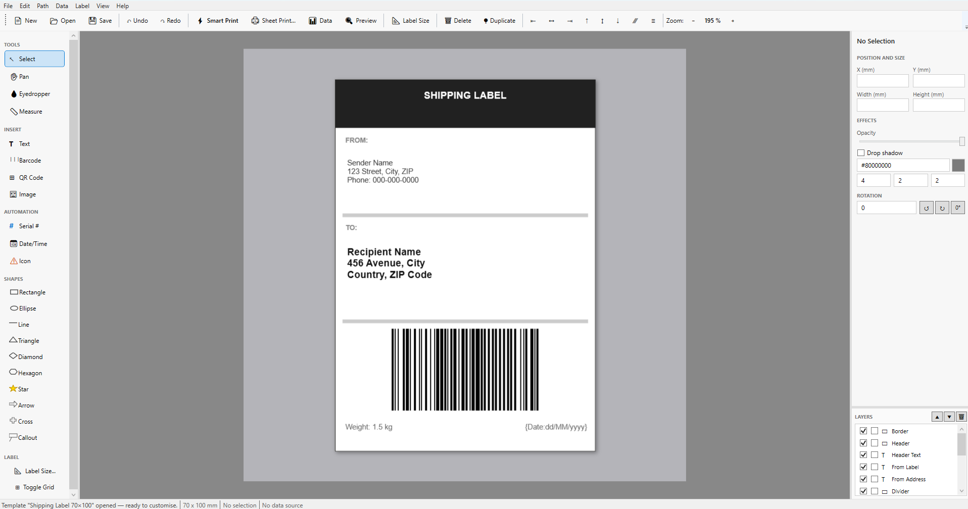Delete selected layer with trash icon
Viewport: 968px width, 509px height.
click(x=961, y=417)
